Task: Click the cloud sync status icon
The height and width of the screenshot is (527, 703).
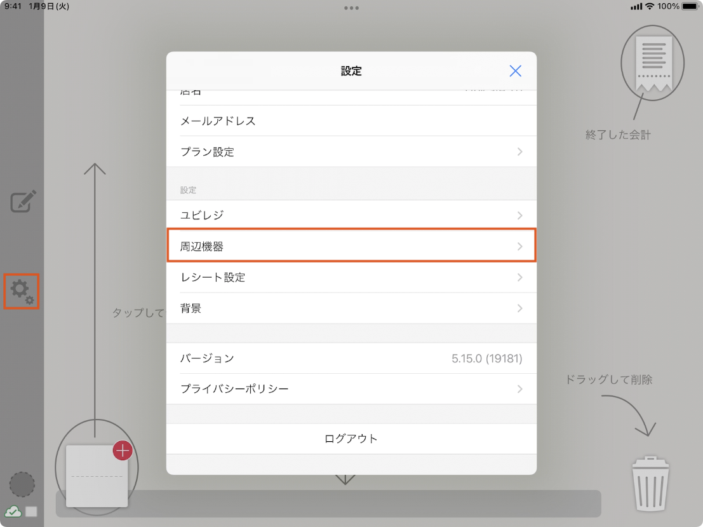Action: pyautogui.click(x=13, y=511)
